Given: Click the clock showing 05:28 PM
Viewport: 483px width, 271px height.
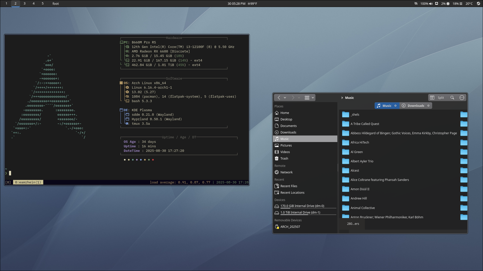Looking at the screenshot, I should (236, 4).
